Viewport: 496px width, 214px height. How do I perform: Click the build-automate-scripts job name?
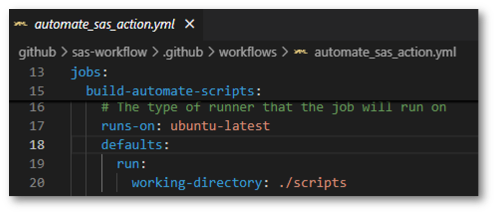pos(170,91)
